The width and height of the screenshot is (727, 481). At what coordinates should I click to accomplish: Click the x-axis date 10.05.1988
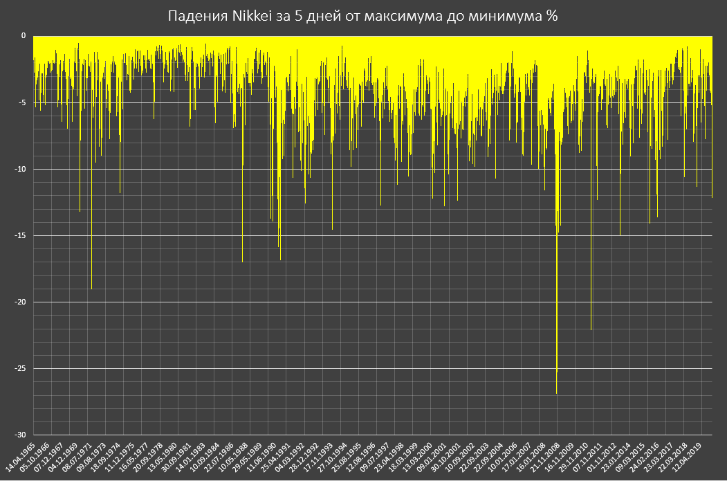(x=232, y=457)
